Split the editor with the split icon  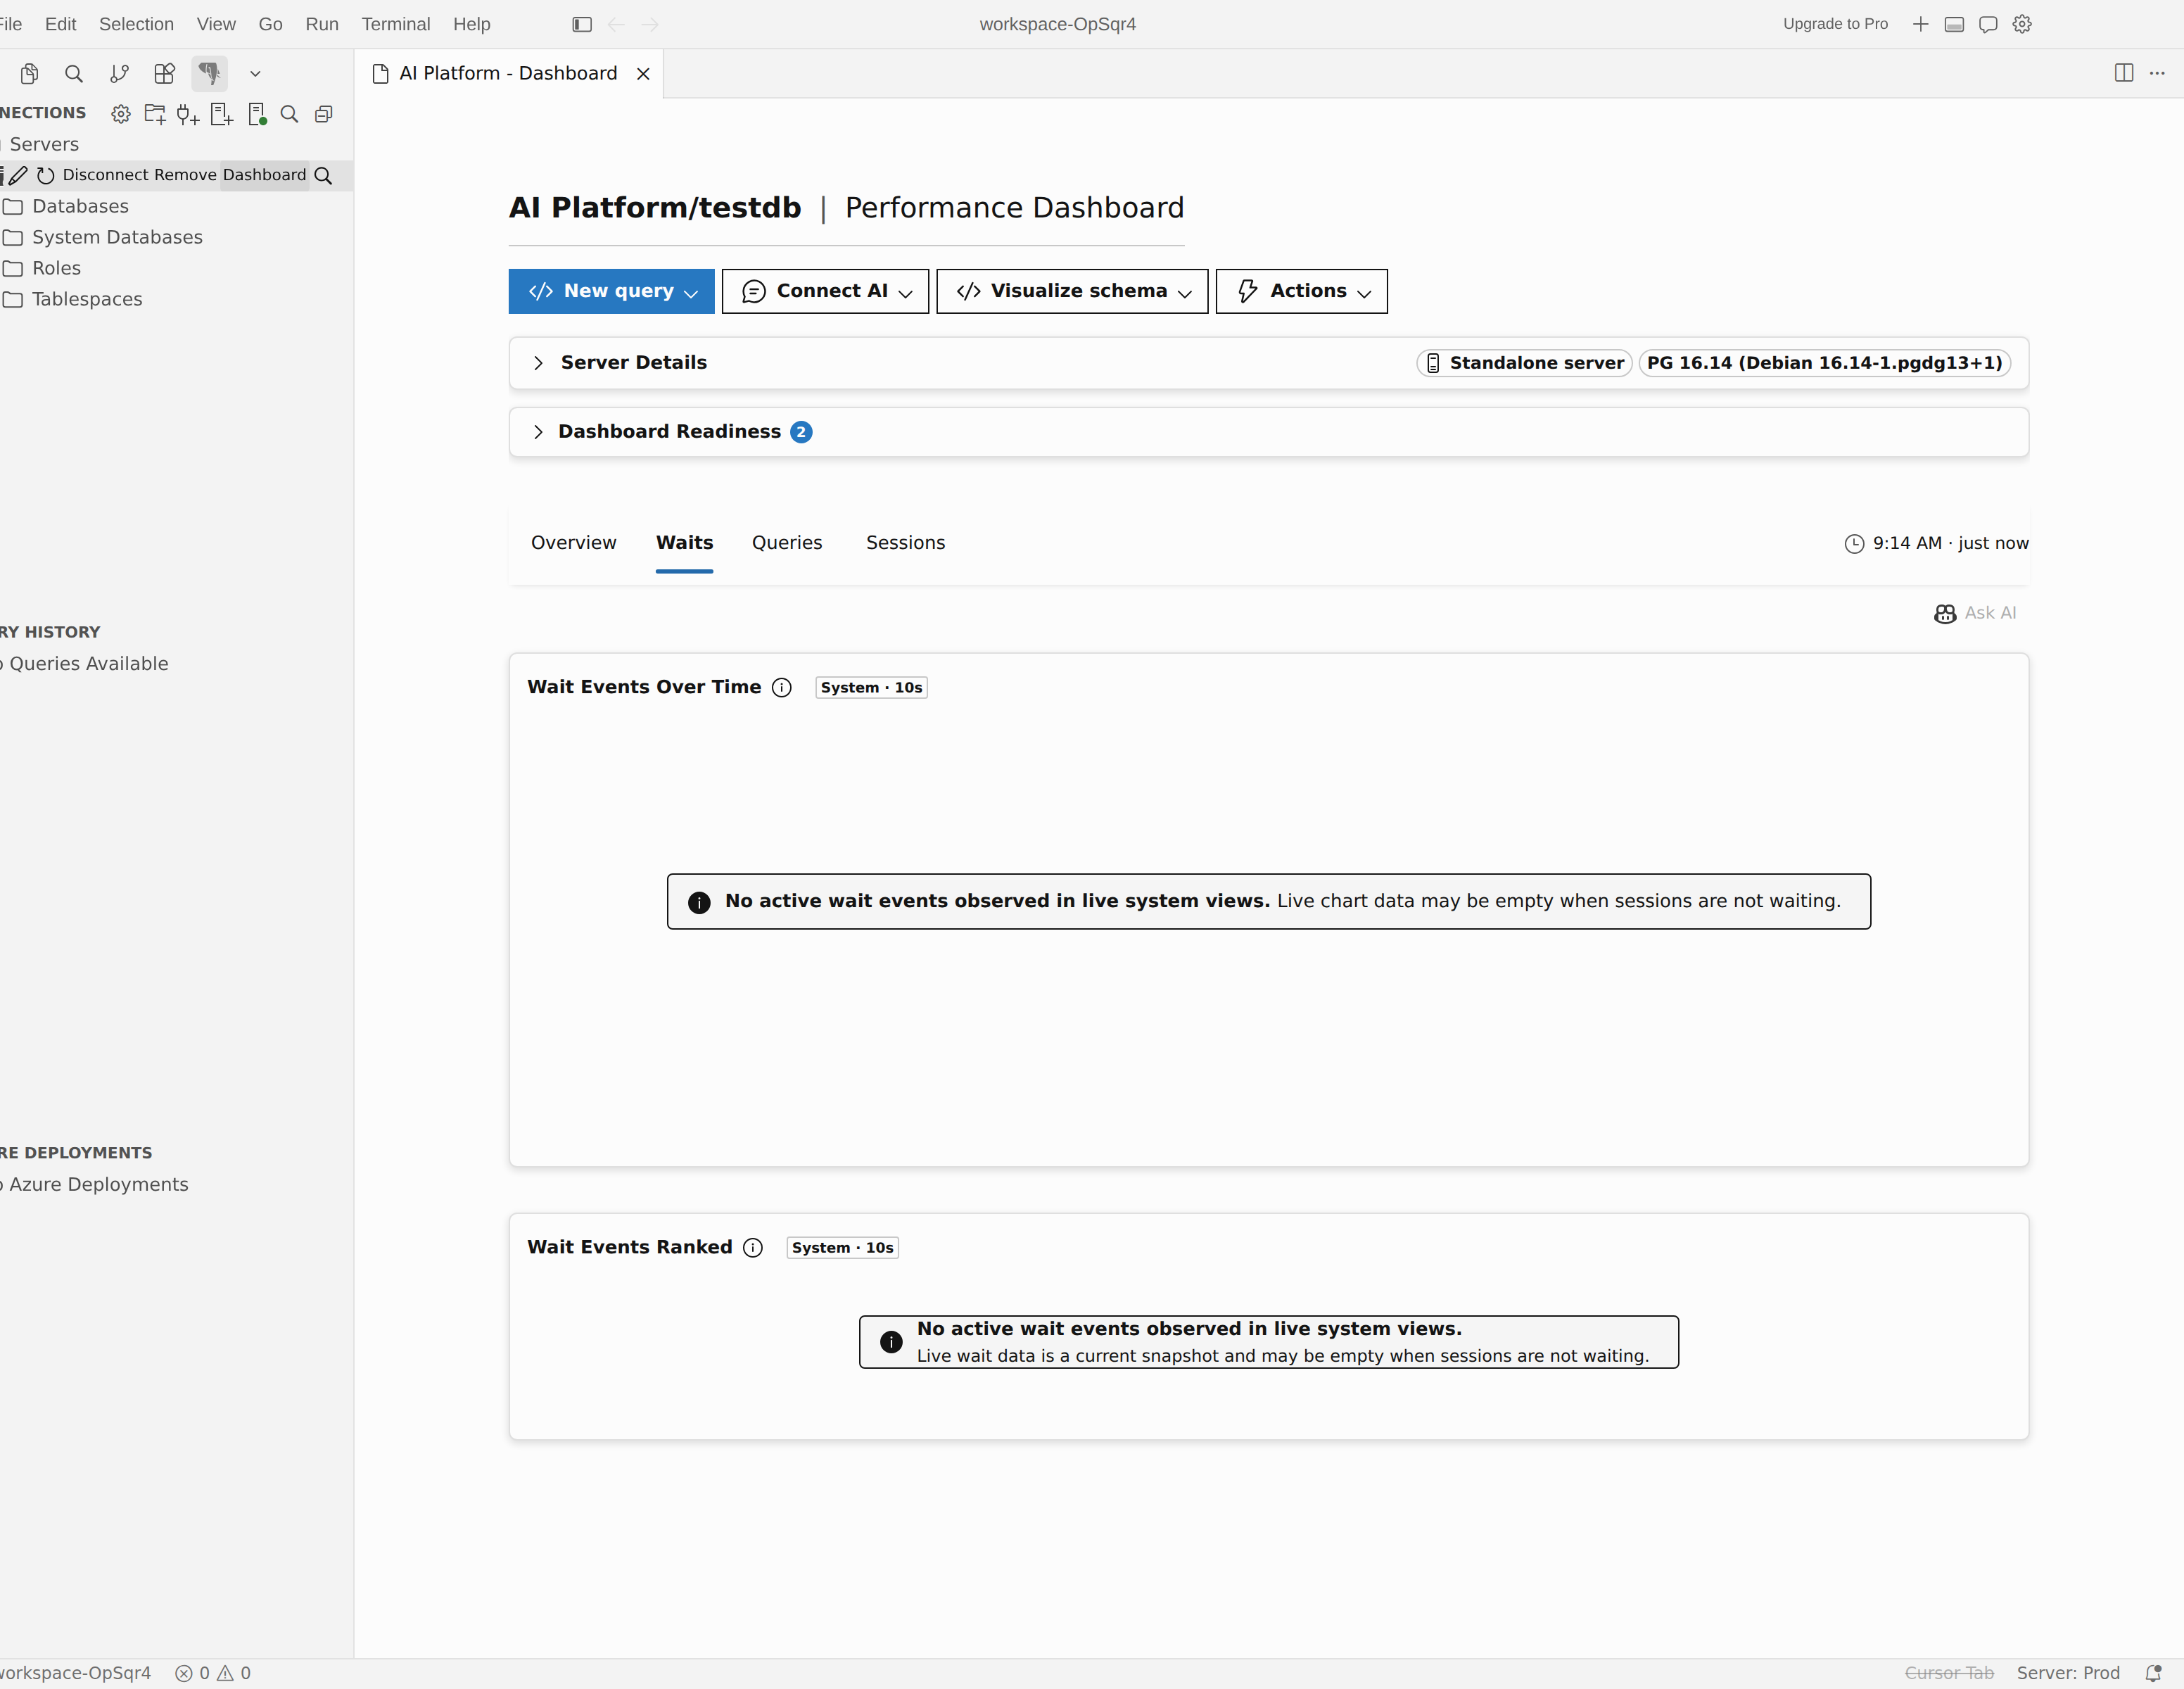pyautogui.click(x=2124, y=72)
